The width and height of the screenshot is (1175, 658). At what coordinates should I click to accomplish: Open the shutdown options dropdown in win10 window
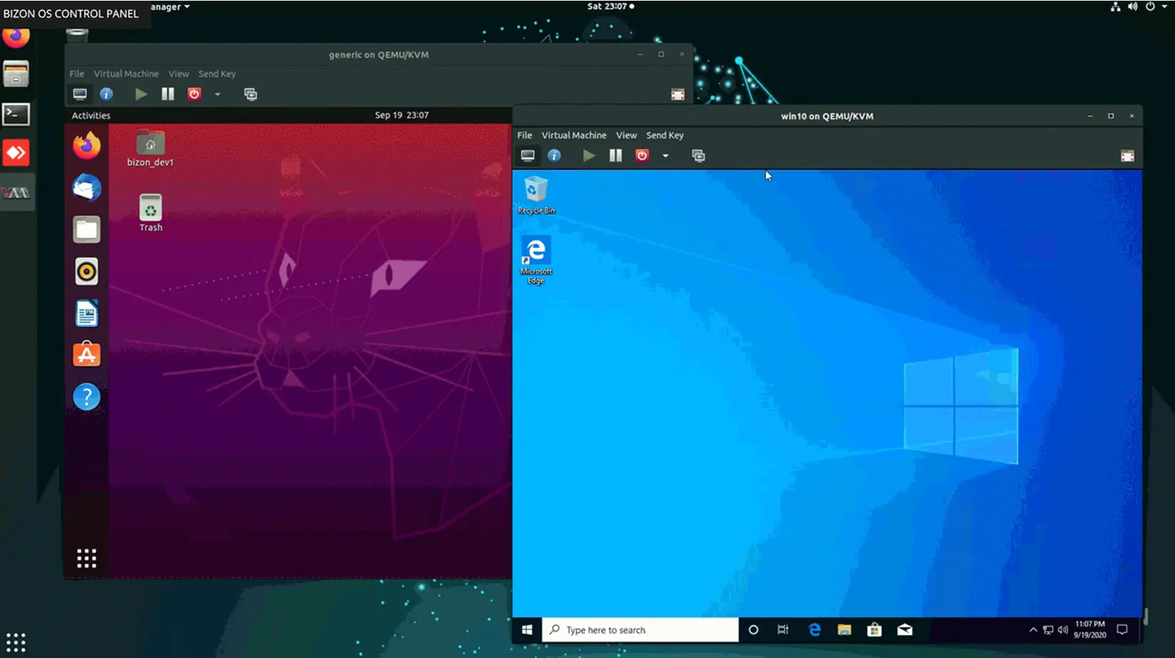click(665, 155)
